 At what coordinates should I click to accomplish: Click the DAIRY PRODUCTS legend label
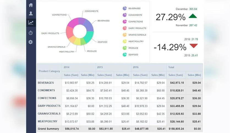tap(137, 28)
